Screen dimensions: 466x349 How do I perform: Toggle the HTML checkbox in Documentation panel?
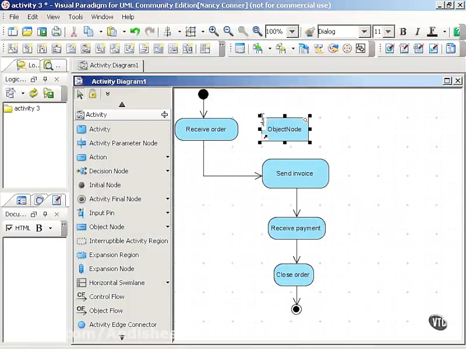pyautogui.click(x=9, y=228)
